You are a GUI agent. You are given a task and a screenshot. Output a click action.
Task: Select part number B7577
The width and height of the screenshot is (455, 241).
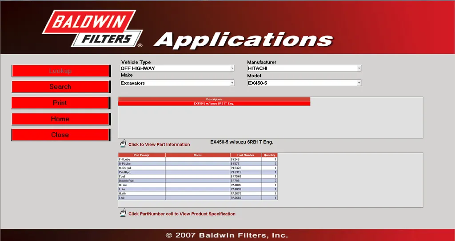(246, 164)
